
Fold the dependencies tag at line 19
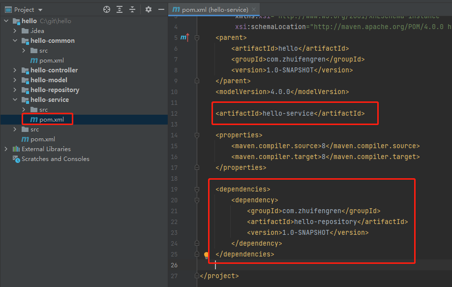197,189
